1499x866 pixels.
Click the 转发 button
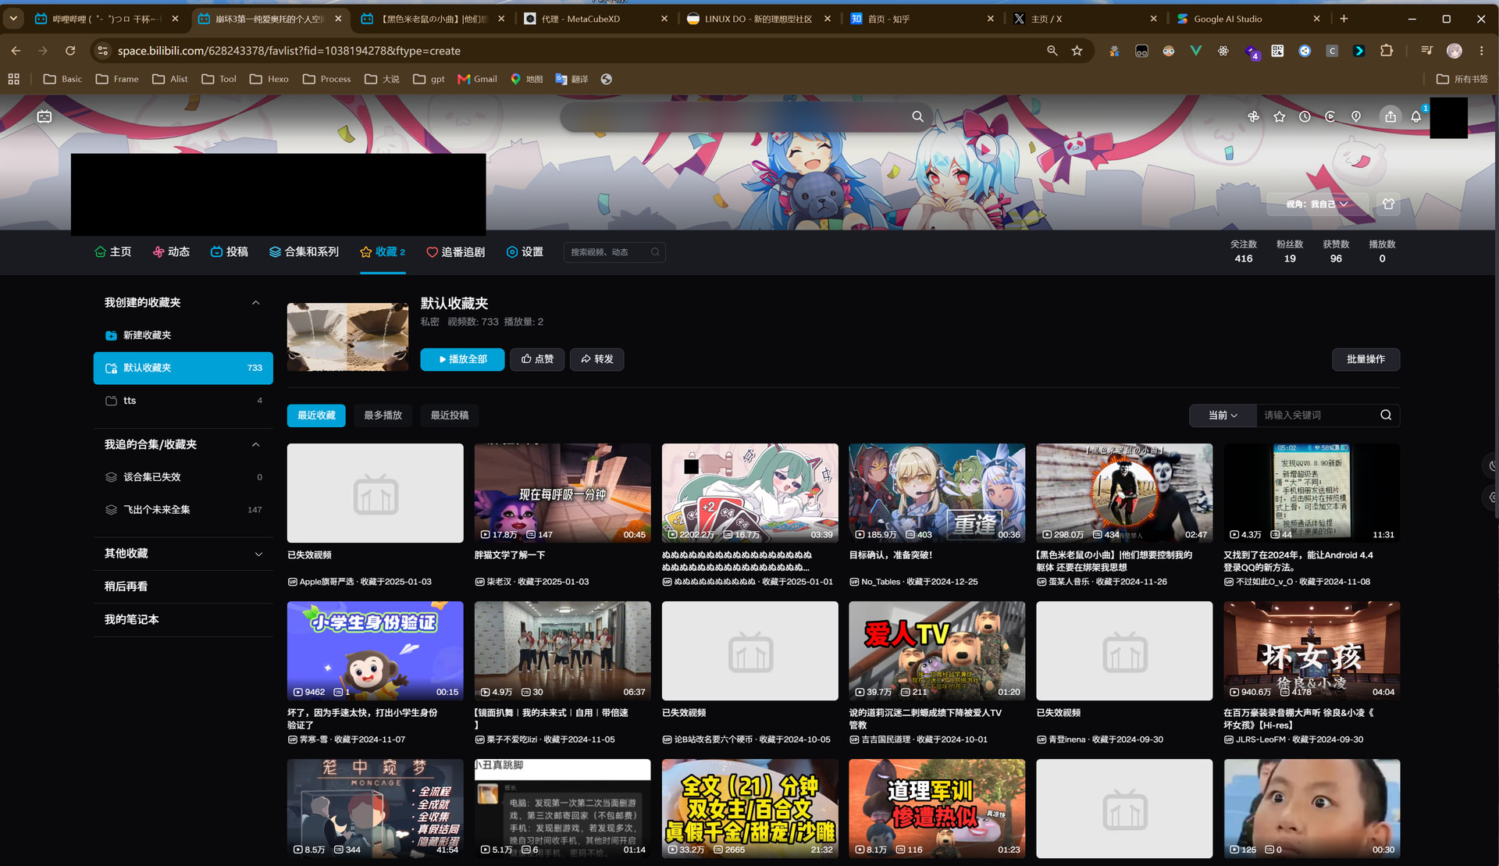(597, 359)
